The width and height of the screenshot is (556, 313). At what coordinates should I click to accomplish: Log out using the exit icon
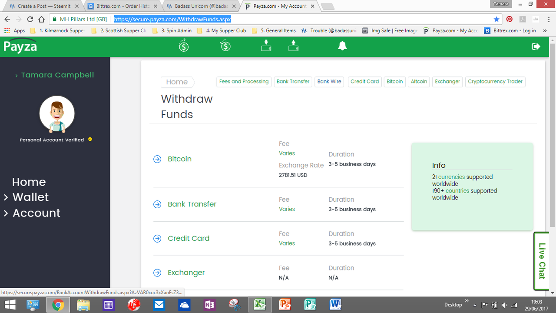[536, 46]
